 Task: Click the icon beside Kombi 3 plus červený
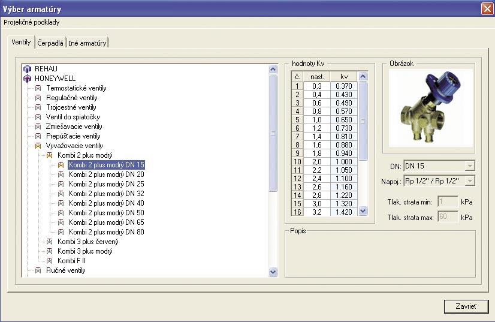pos(50,242)
